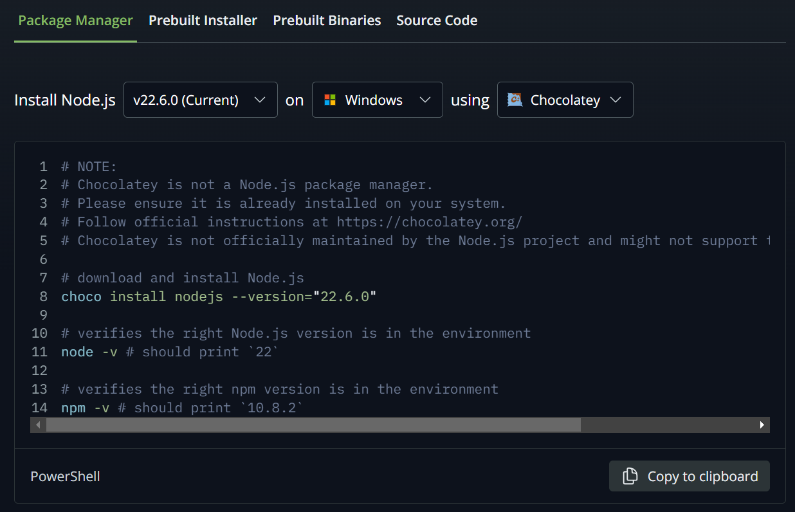
Task: Select the Prebuilt Binaries tab
Action: [x=327, y=21]
